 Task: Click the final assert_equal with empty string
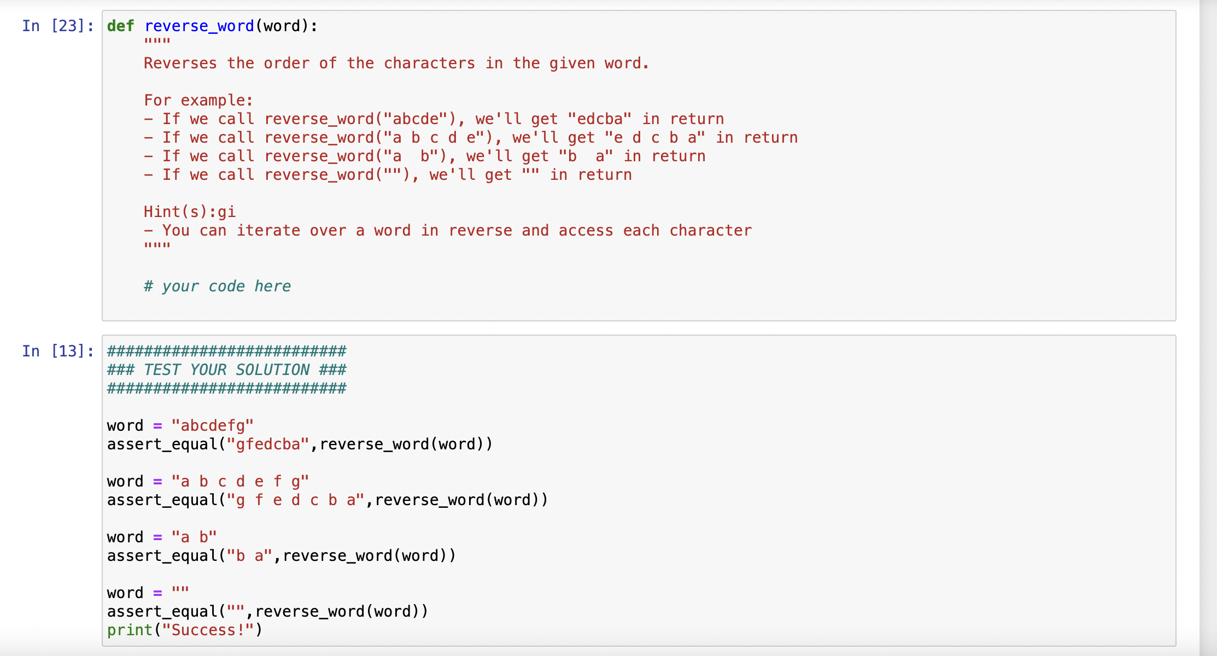tap(267, 611)
